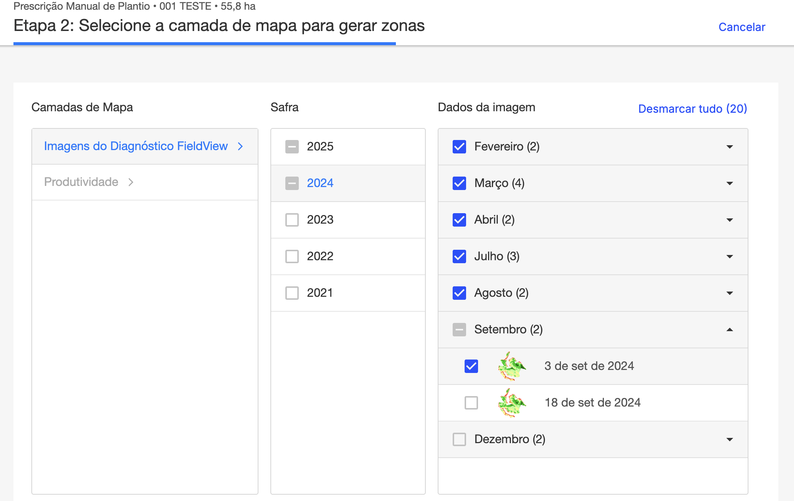
Task: Collapse the Setembro (2) group arrow
Action: pyautogui.click(x=729, y=330)
